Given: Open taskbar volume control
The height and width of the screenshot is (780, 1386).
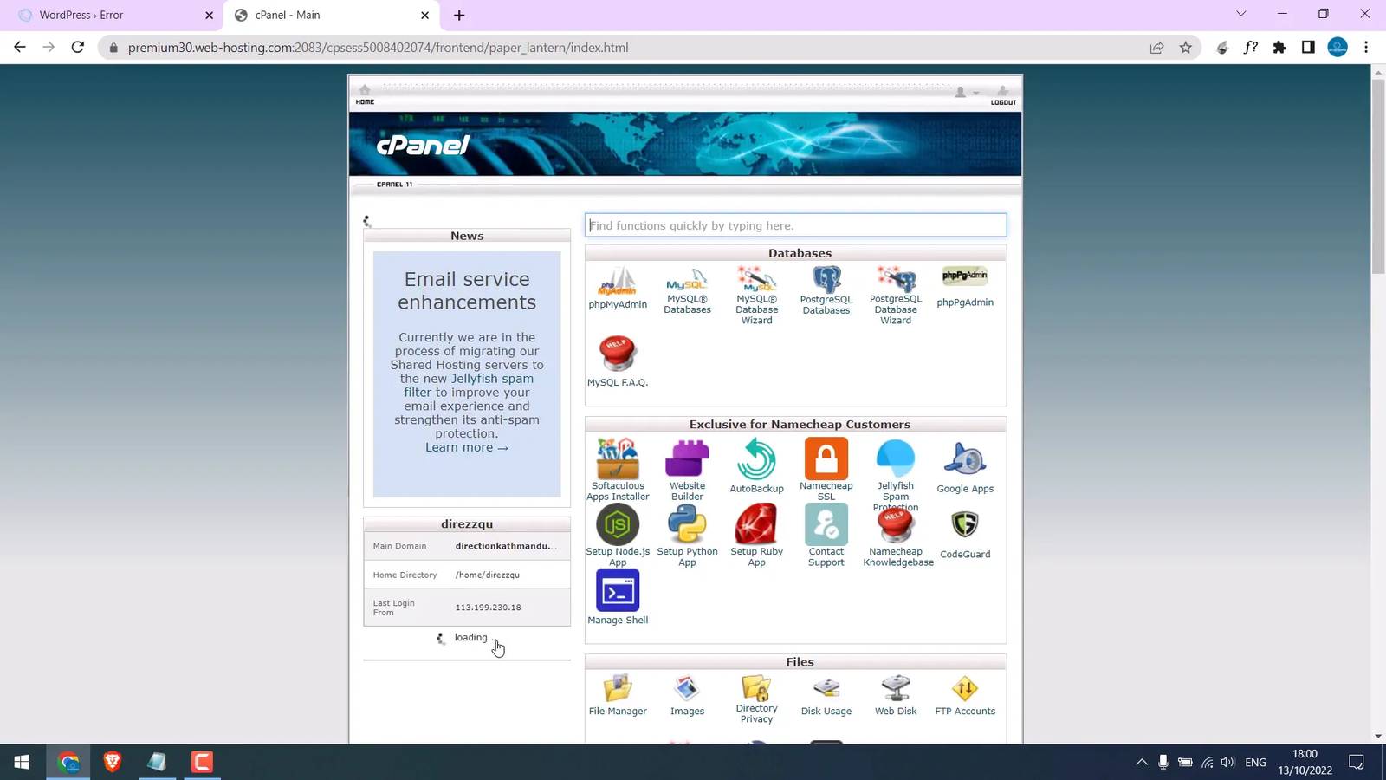Looking at the screenshot, I should click(x=1227, y=762).
